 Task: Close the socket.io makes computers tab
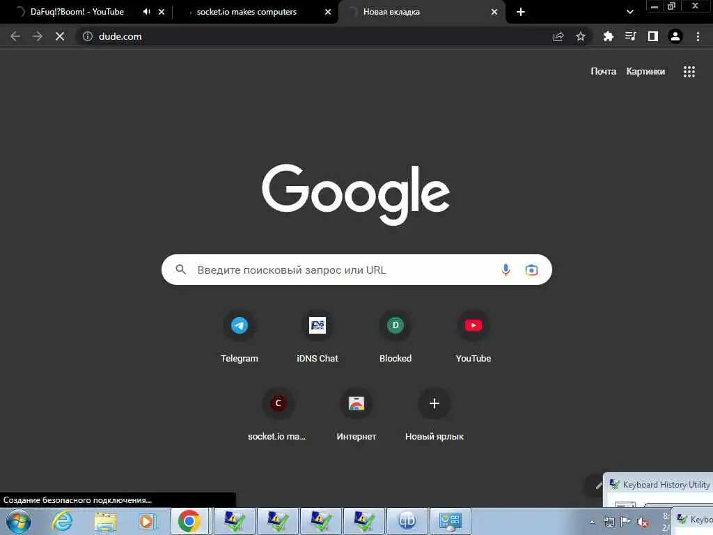click(328, 12)
